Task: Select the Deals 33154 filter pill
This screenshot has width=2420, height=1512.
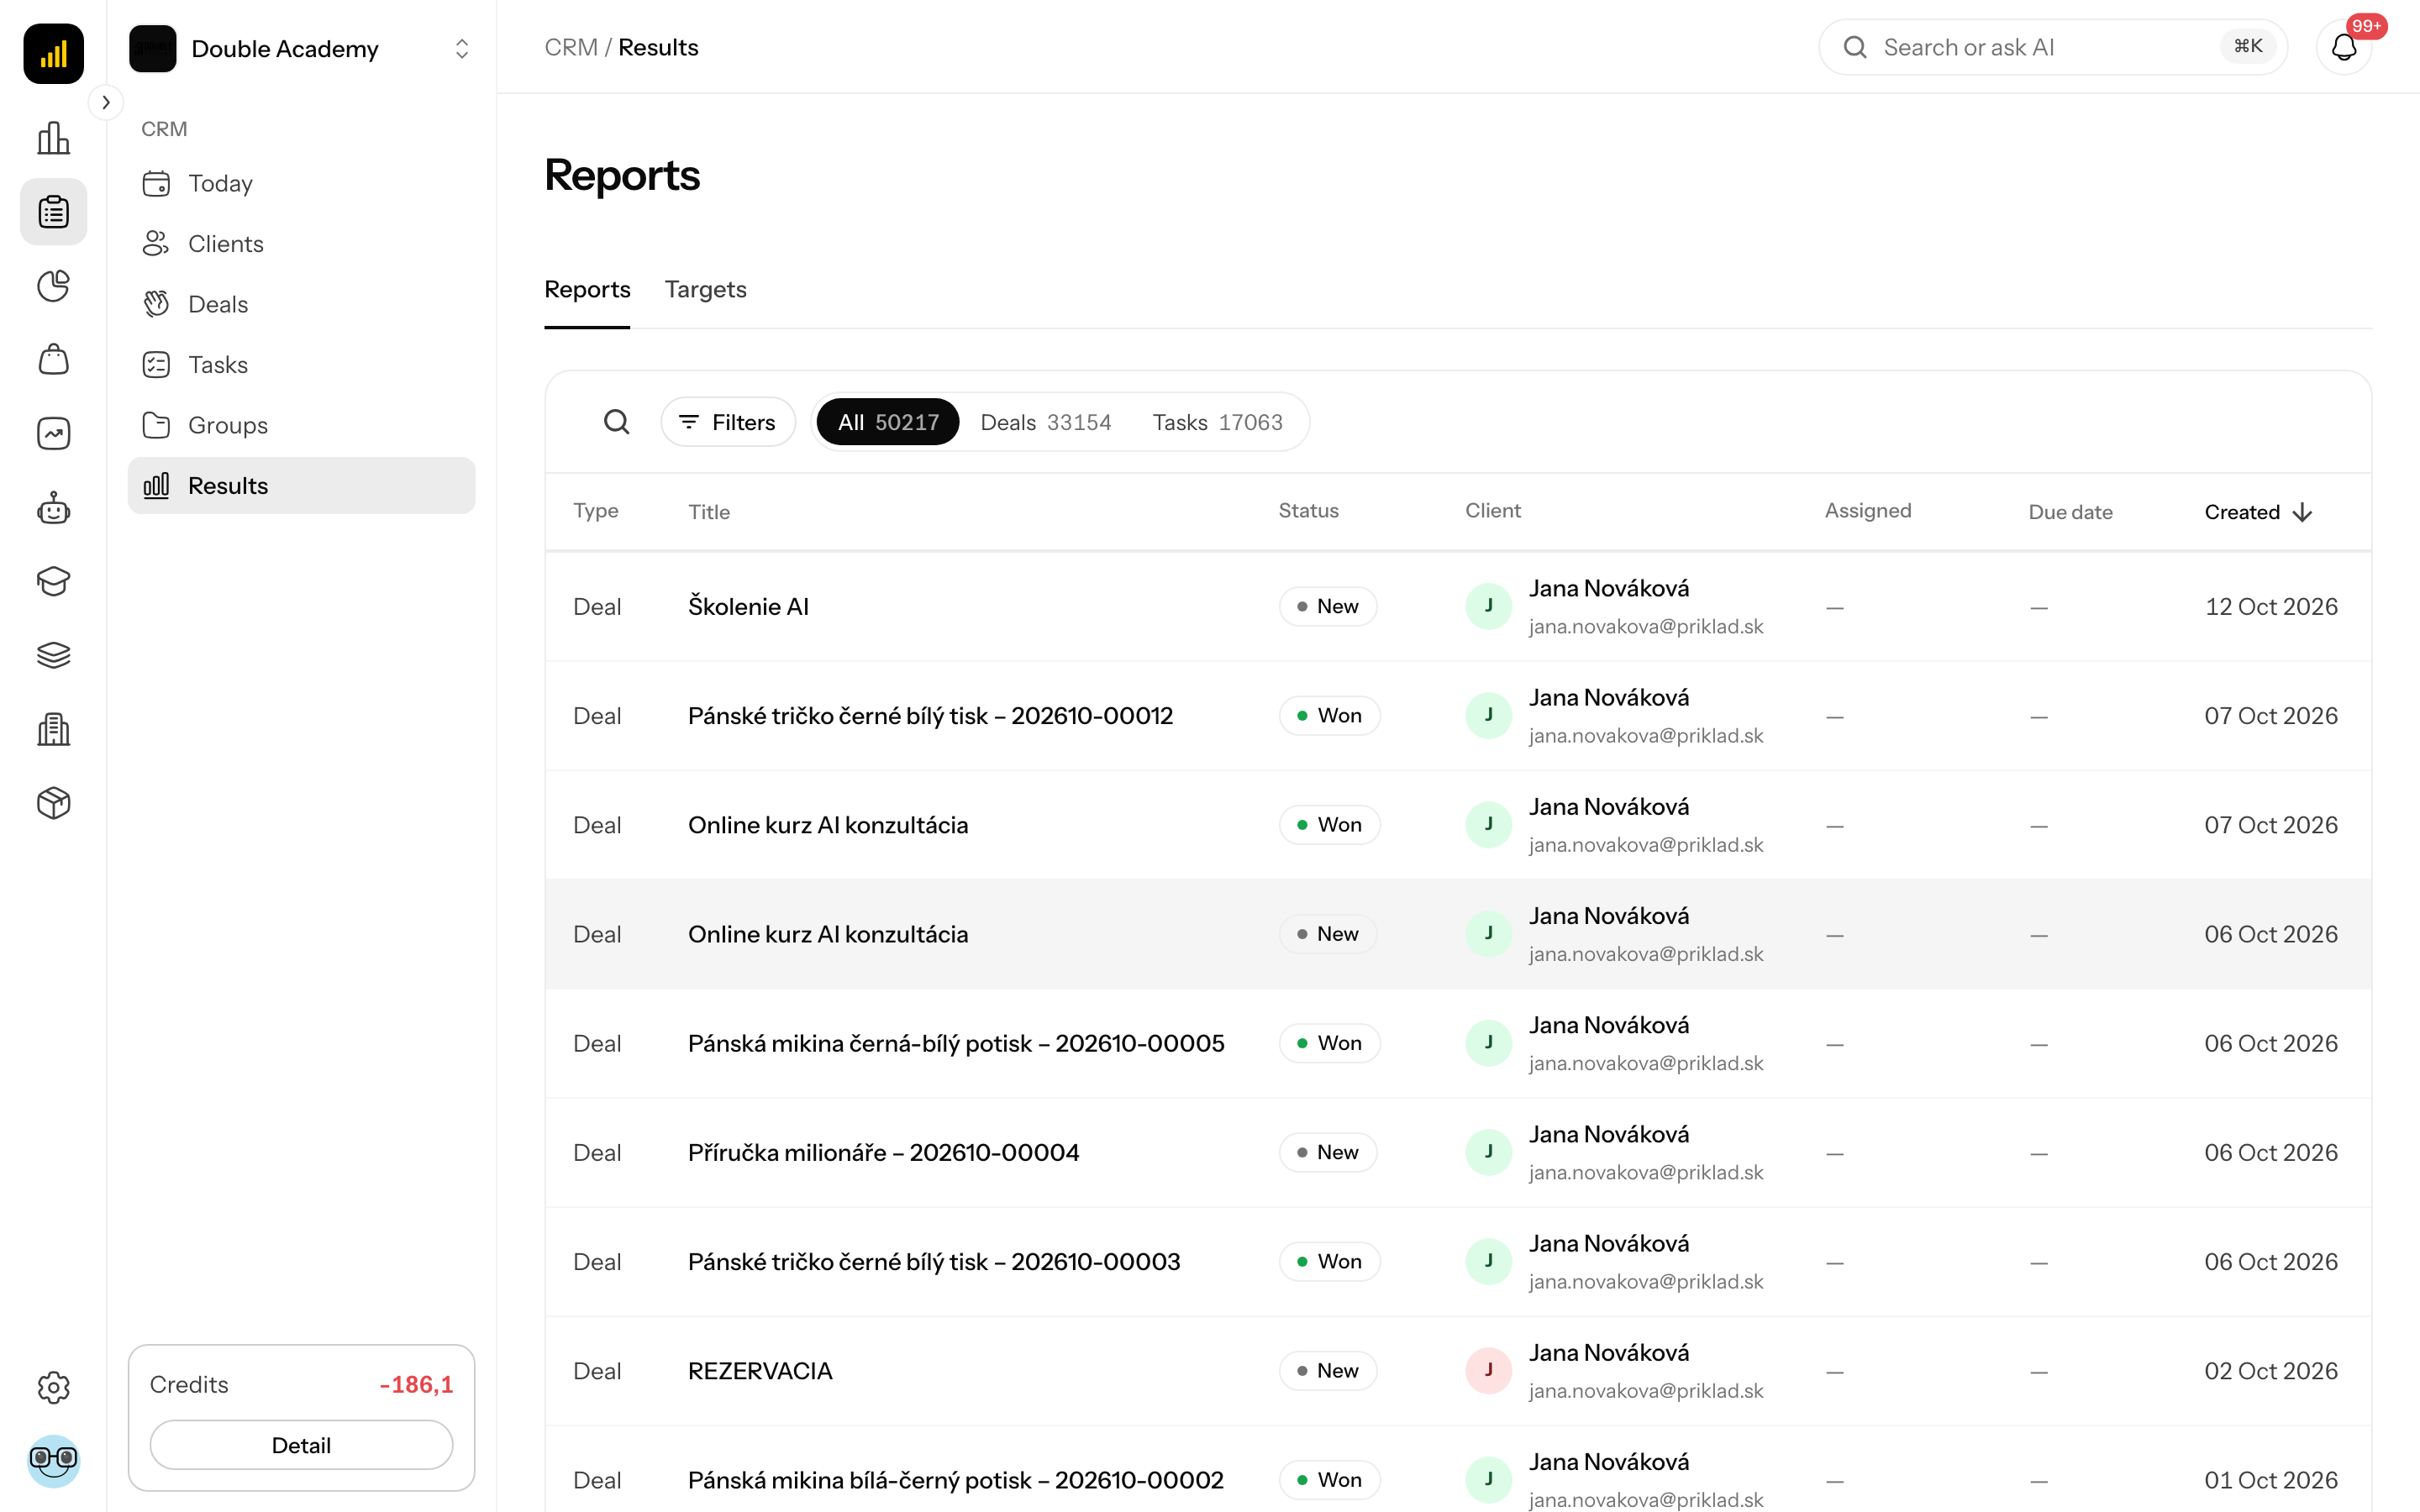Action: coord(1046,422)
